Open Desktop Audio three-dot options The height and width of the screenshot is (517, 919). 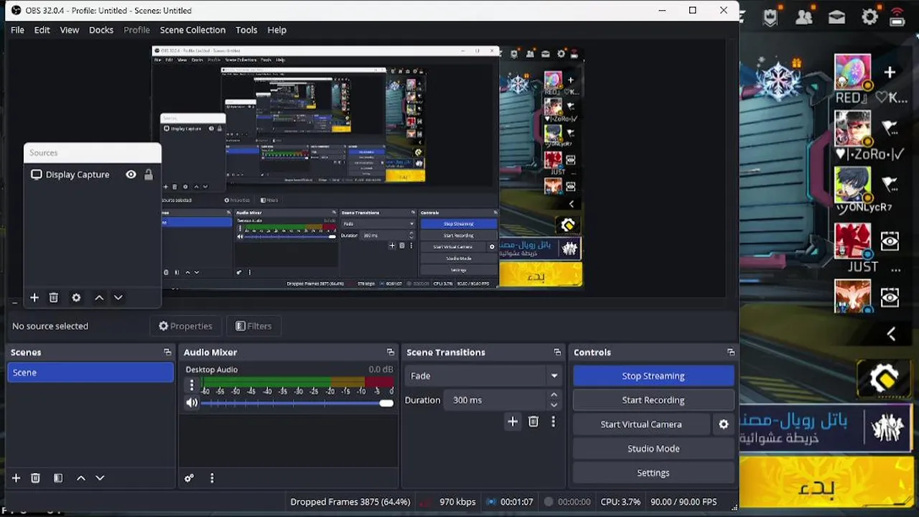coord(192,386)
